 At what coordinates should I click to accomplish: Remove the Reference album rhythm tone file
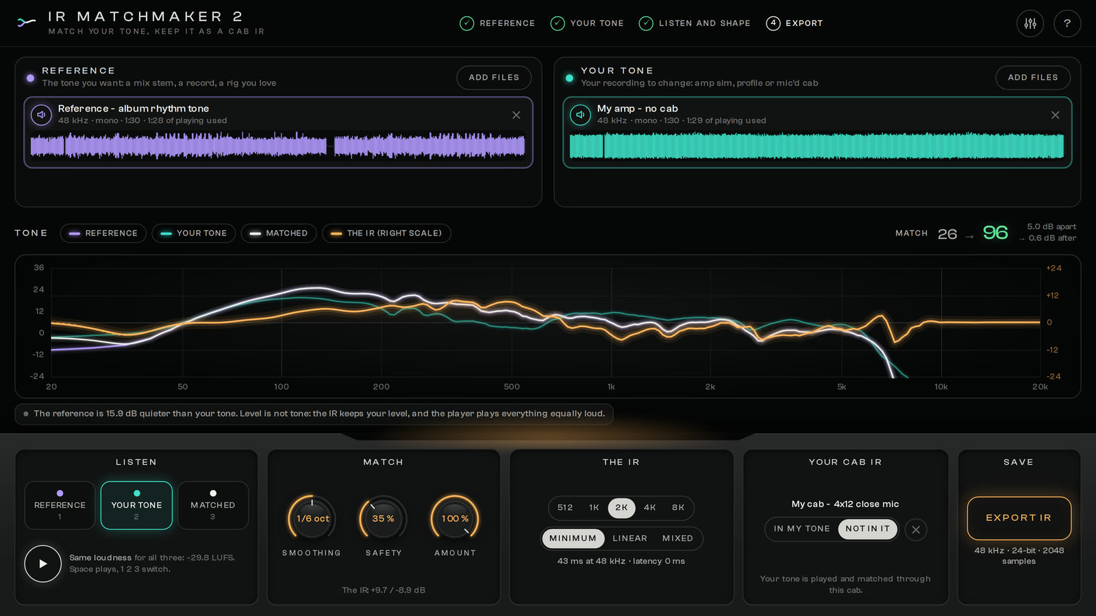(x=516, y=115)
